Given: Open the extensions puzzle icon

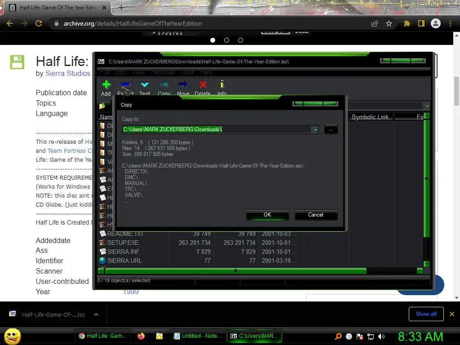Looking at the screenshot, I should 407,23.
